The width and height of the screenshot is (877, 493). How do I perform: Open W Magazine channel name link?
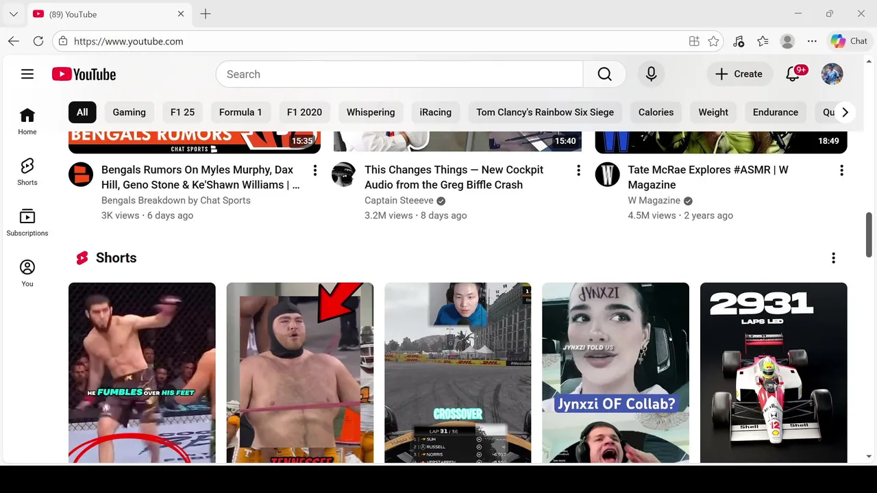[654, 201]
